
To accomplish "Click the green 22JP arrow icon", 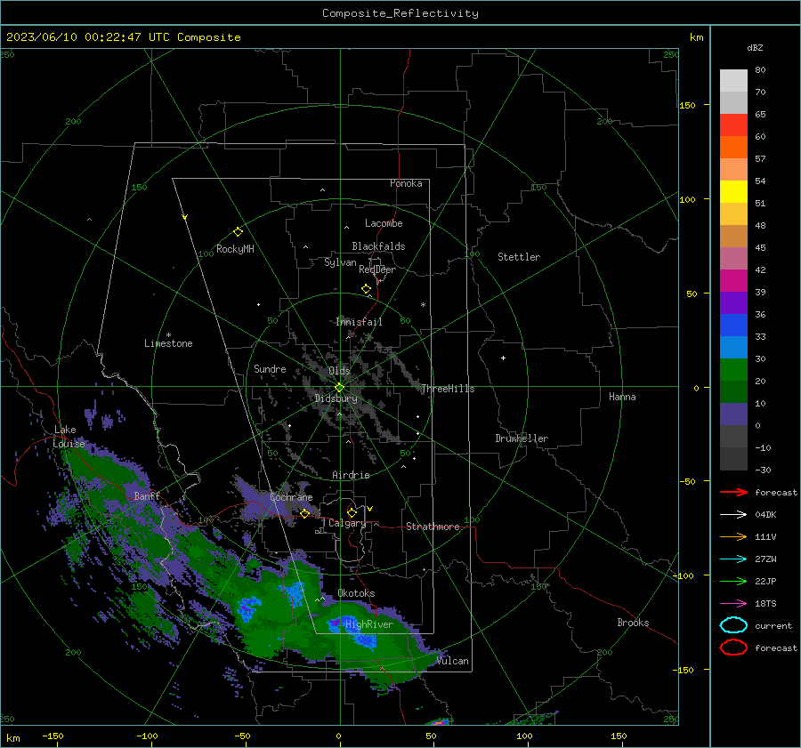I will (x=733, y=581).
